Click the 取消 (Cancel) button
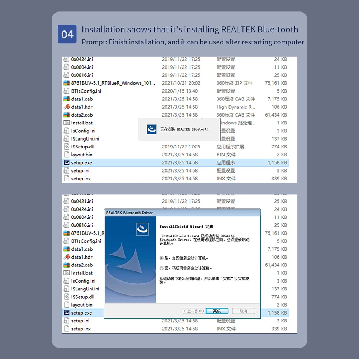Viewport: 359px width, 359px height. (x=244, y=311)
